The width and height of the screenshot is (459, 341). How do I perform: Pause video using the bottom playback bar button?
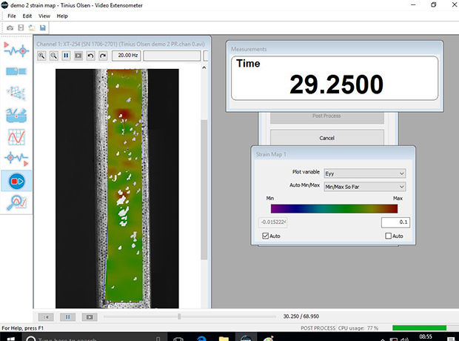point(67,317)
